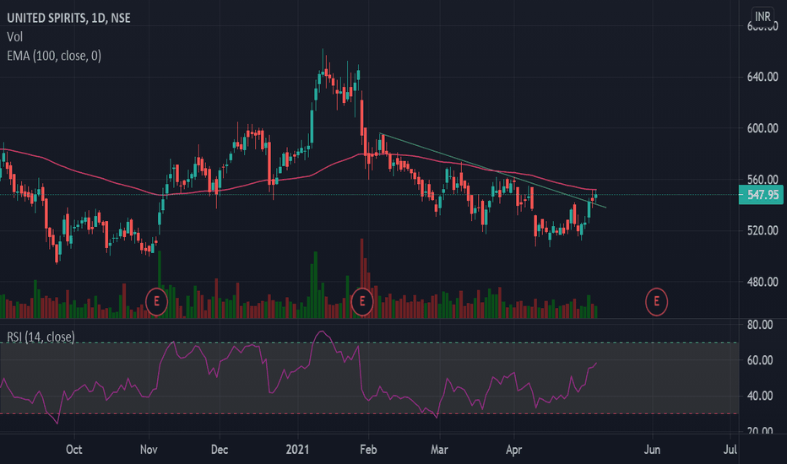The image size is (787, 464).
Task: Click the 520.00 price axis label
Action: coord(763,230)
